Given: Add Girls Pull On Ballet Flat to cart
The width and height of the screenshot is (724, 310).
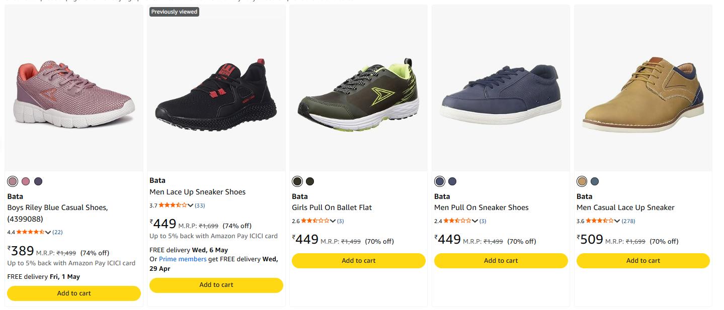Looking at the screenshot, I should 359,261.
